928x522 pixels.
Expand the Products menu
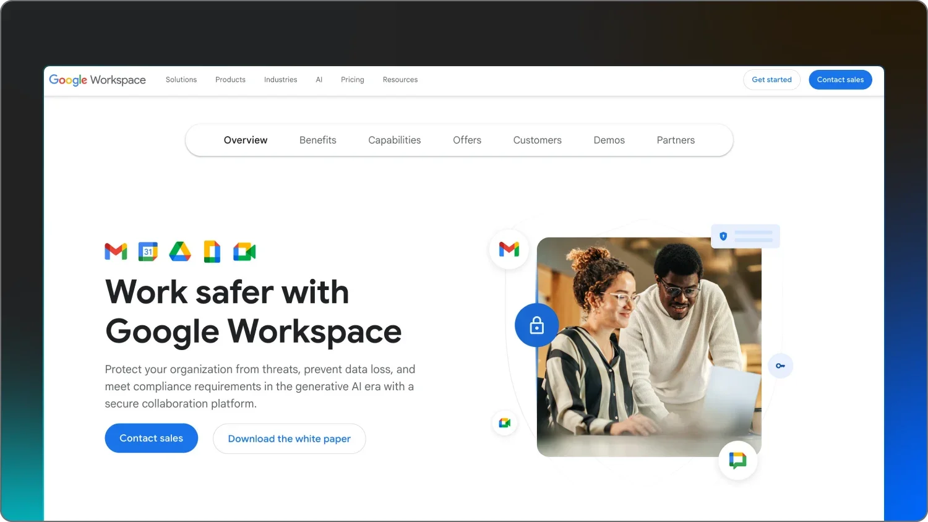click(230, 80)
